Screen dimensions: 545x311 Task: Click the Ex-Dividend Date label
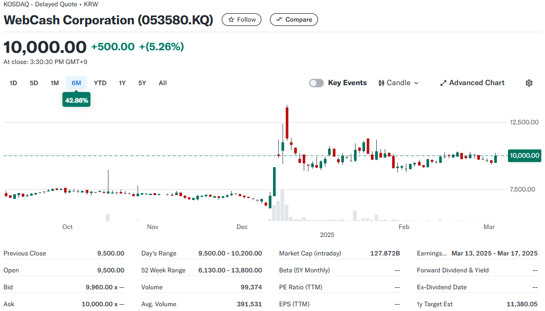pyautogui.click(x=441, y=287)
